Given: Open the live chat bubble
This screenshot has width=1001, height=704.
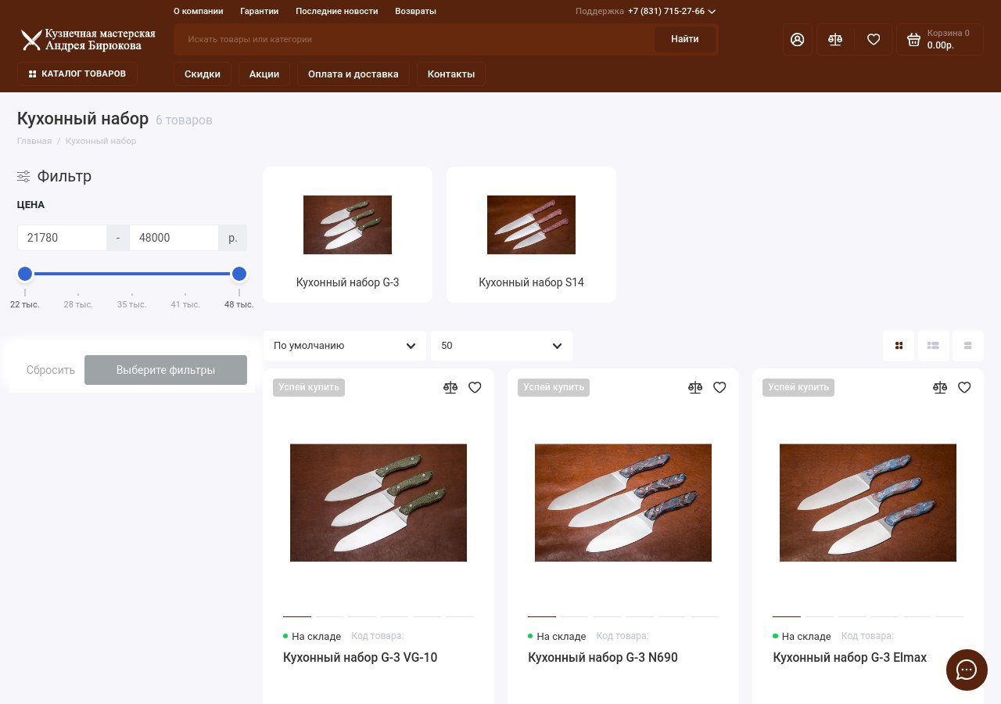Looking at the screenshot, I should tap(967, 670).
